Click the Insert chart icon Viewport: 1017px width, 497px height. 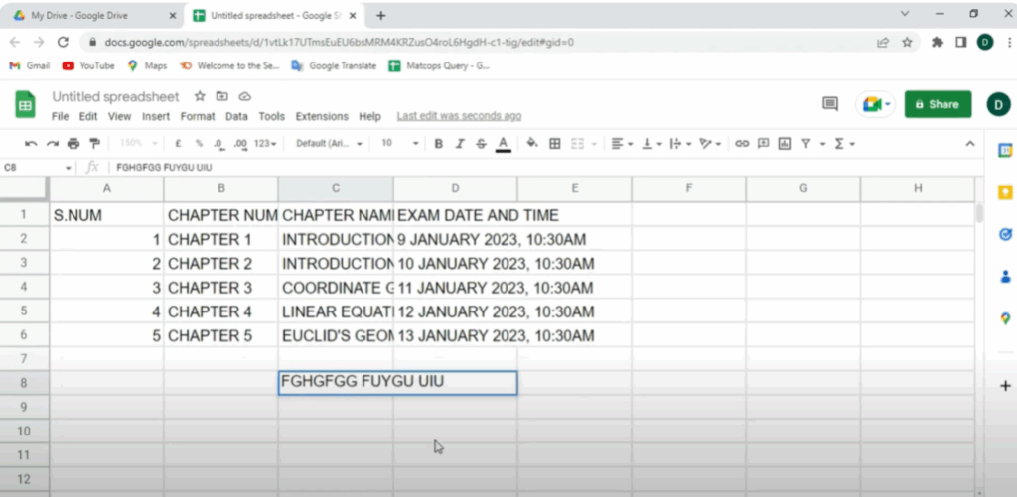coord(785,144)
